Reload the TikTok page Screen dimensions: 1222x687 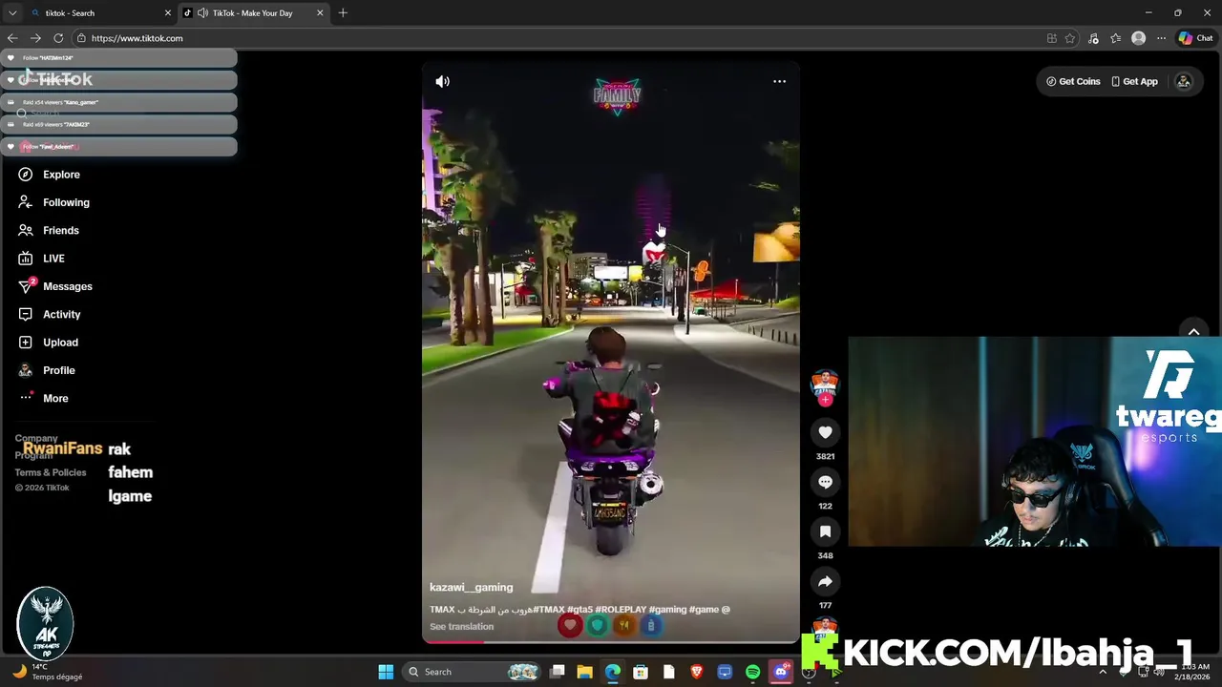(58, 38)
